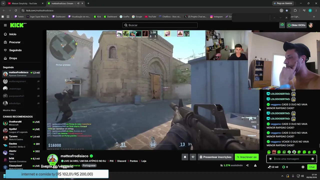
Task: Open the Seguindo sidebar item
Action: point(15,50)
